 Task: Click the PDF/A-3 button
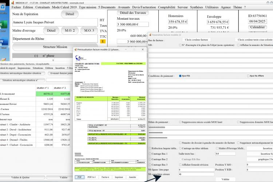[91, 177]
